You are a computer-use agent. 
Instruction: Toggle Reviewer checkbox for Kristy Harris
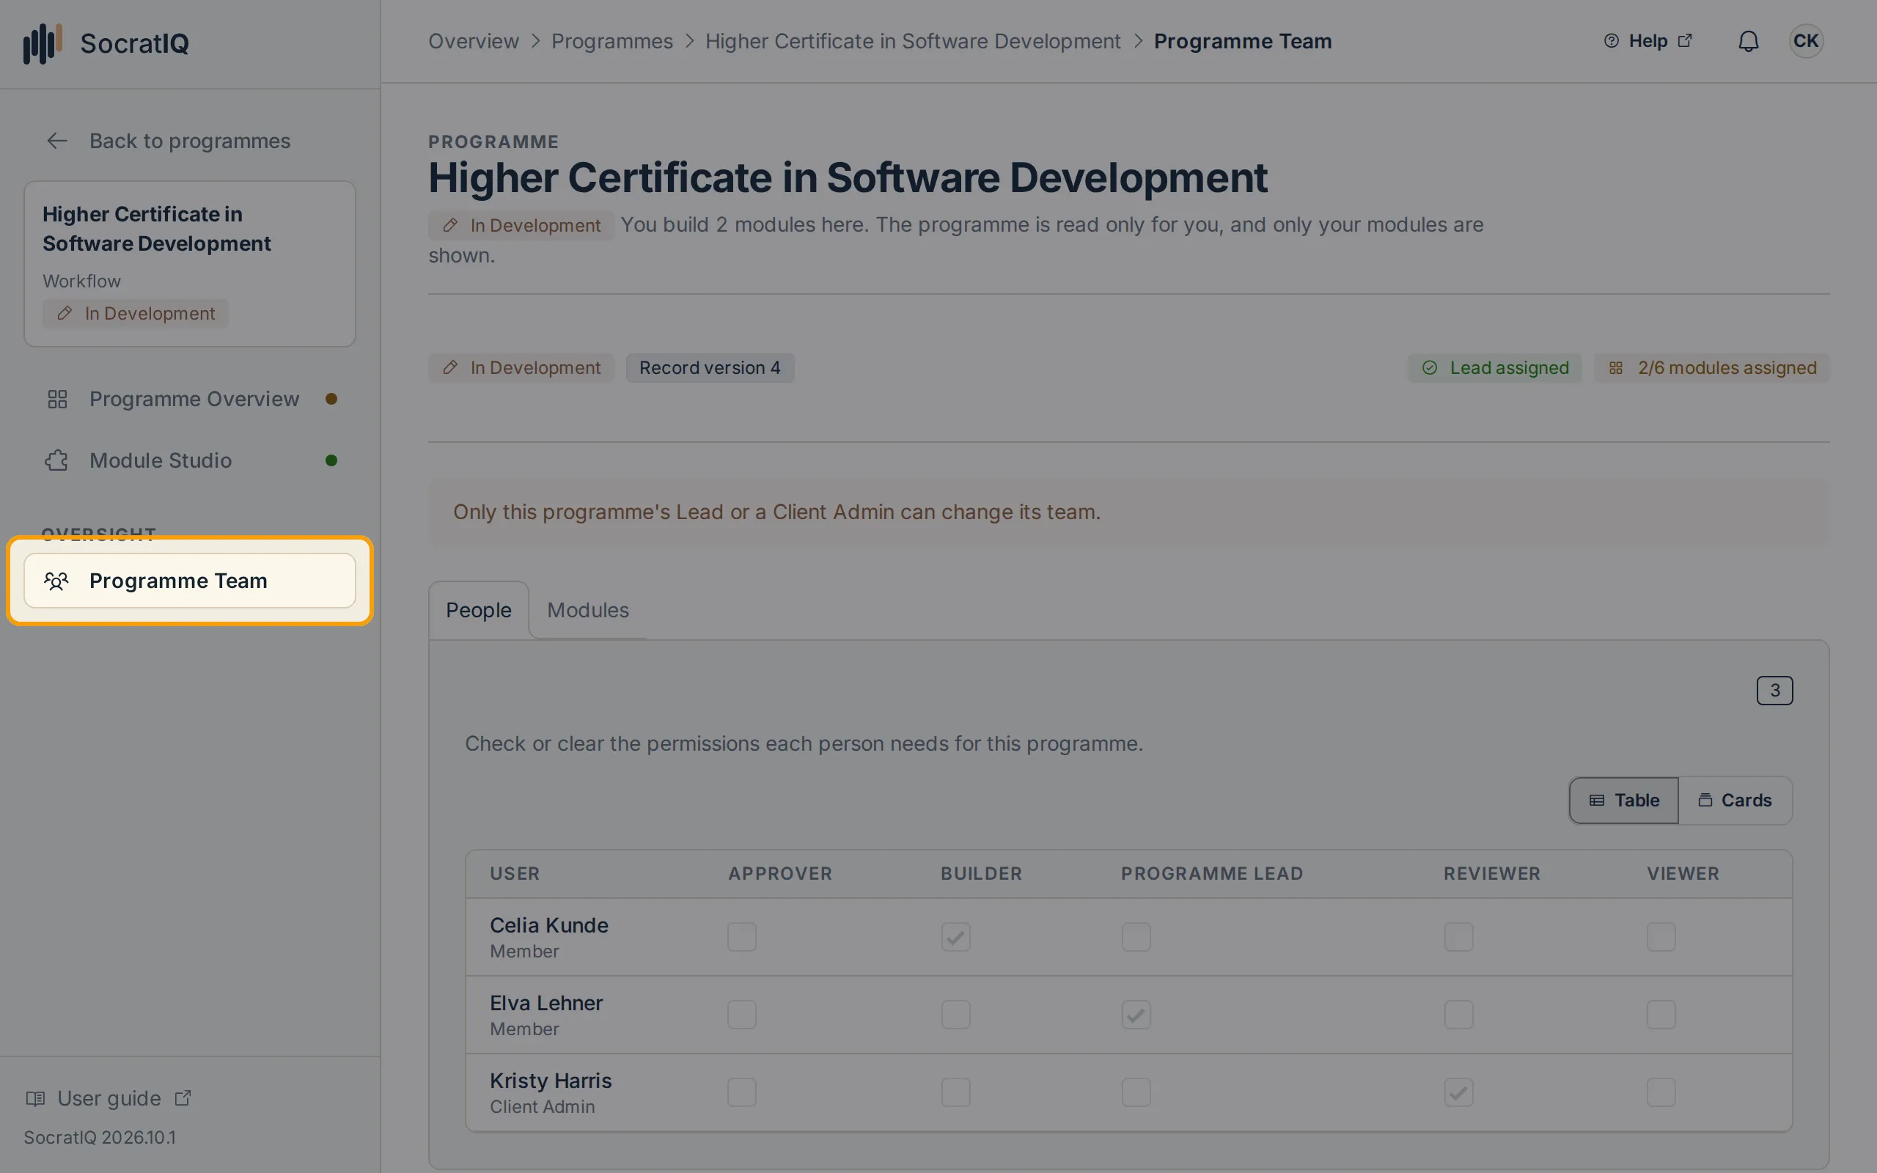coord(1458,1092)
